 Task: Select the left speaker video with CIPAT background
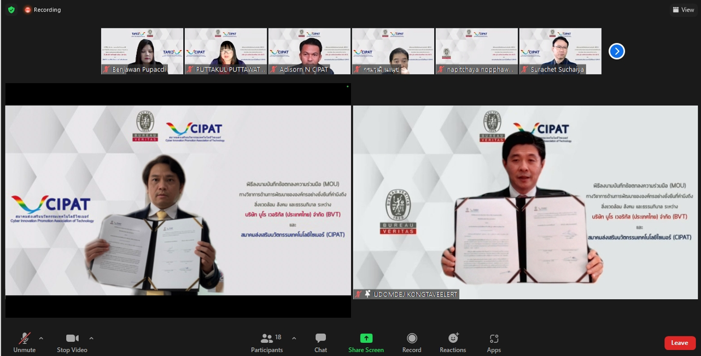click(x=178, y=200)
